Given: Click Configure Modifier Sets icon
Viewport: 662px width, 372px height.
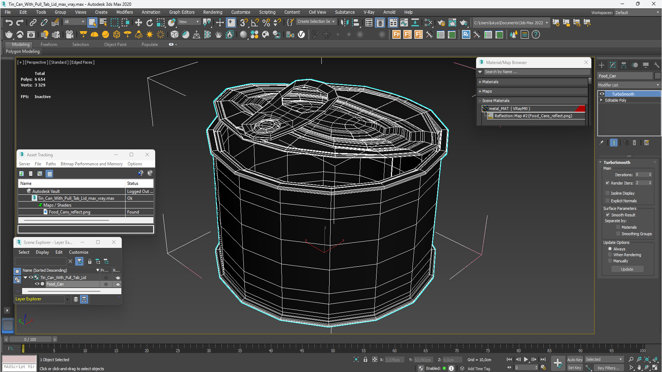Looking at the screenshot, I should coord(646,143).
